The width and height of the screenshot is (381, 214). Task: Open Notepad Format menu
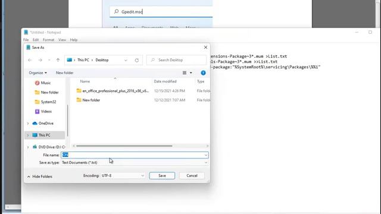(48, 40)
